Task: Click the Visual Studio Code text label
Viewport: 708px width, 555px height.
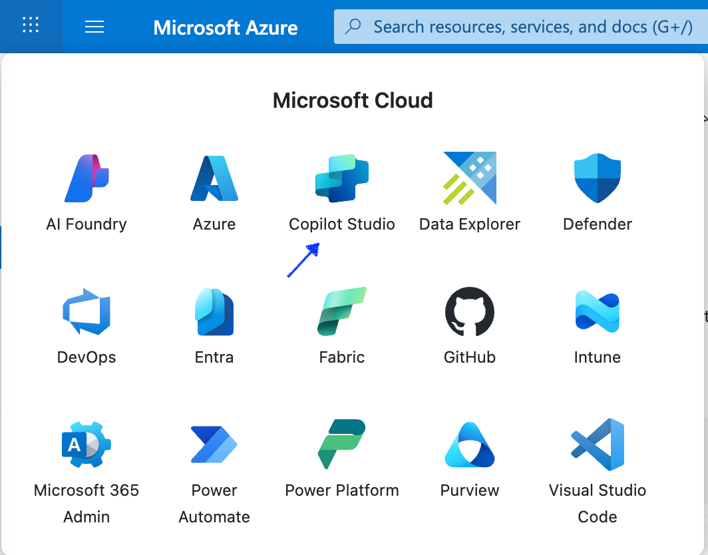Action: click(598, 504)
